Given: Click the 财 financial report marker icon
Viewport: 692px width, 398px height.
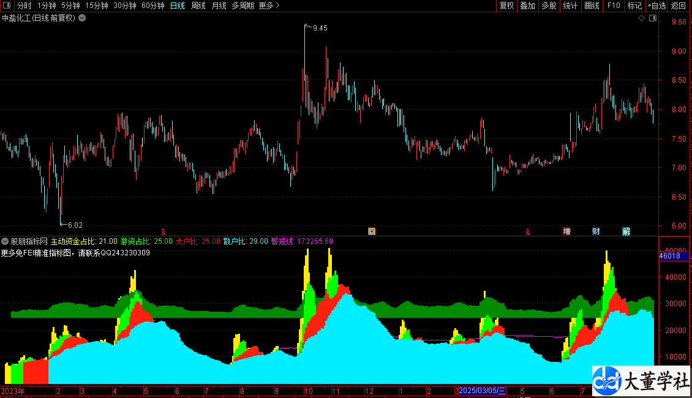Looking at the screenshot, I should click(x=596, y=231).
